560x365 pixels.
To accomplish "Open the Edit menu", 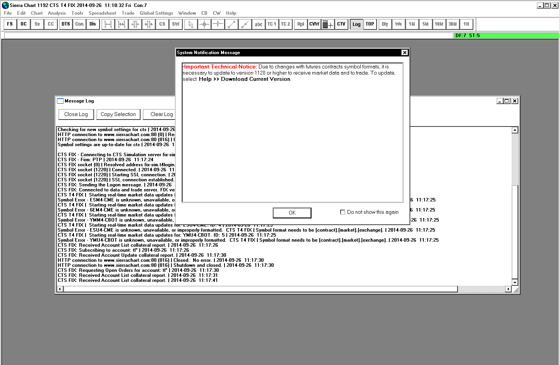I will pyautogui.click(x=21, y=13).
